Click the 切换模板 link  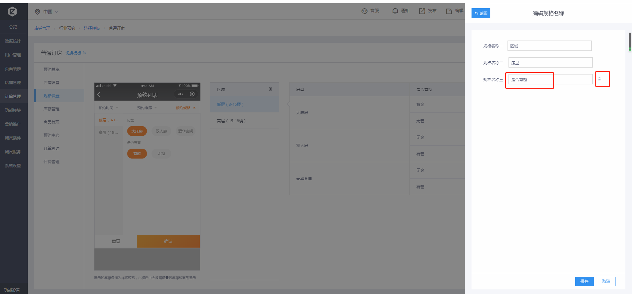pyautogui.click(x=73, y=53)
